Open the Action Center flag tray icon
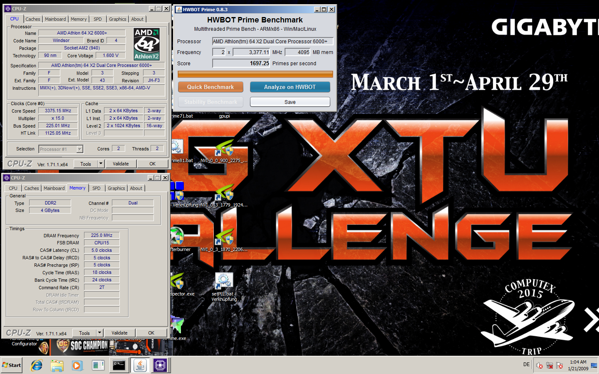 pyautogui.click(x=559, y=366)
